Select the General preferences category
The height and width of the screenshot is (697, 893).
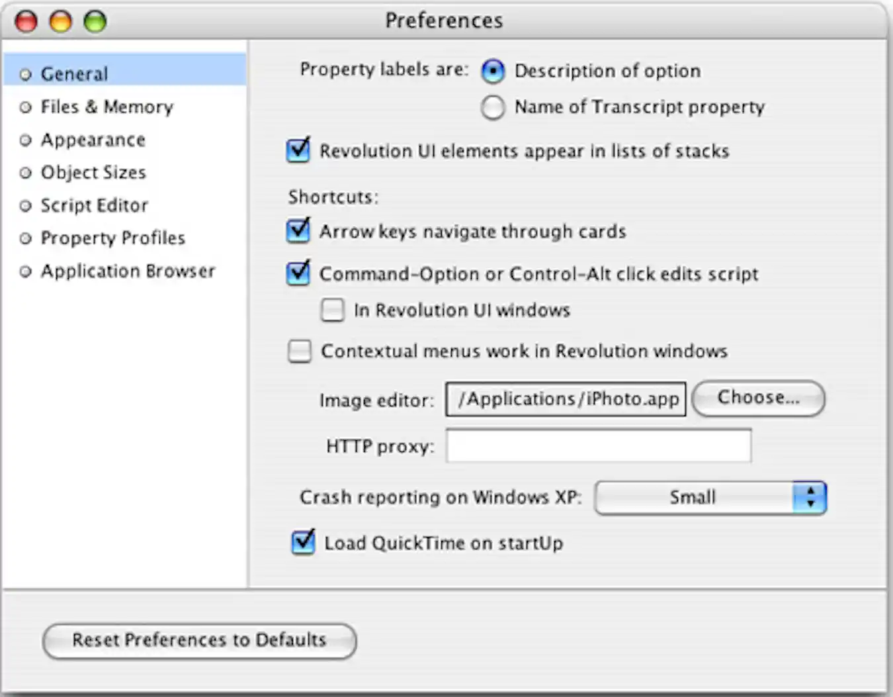pos(74,73)
